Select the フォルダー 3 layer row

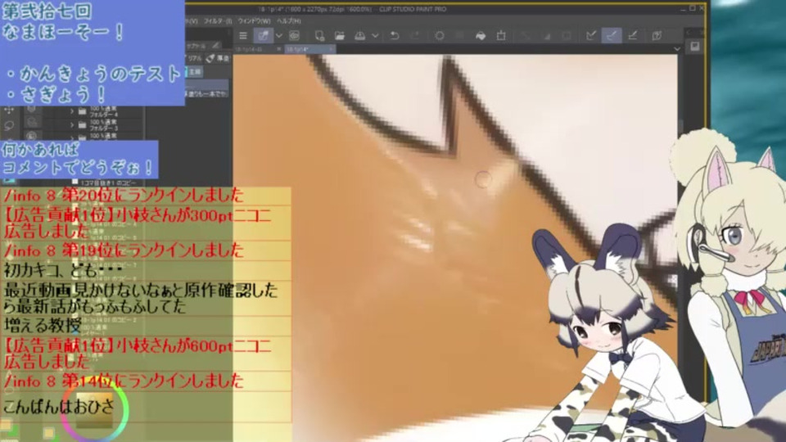click(104, 124)
